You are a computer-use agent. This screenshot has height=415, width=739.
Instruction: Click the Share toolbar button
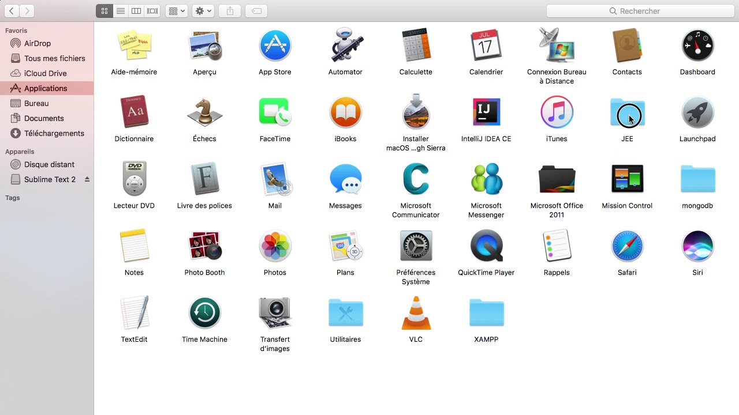[230, 11]
